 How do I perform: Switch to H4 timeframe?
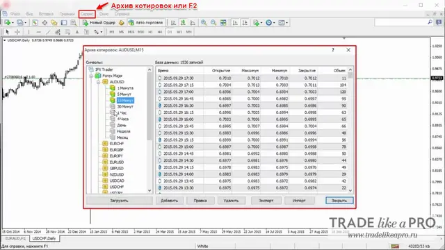click(x=160, y=32)
